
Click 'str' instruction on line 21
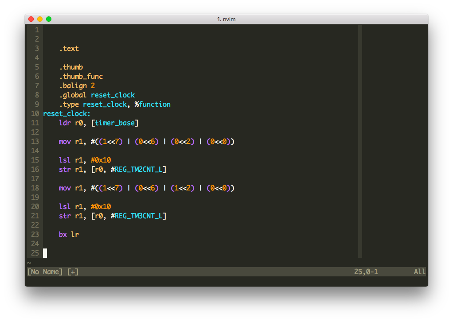click(65, 216)
